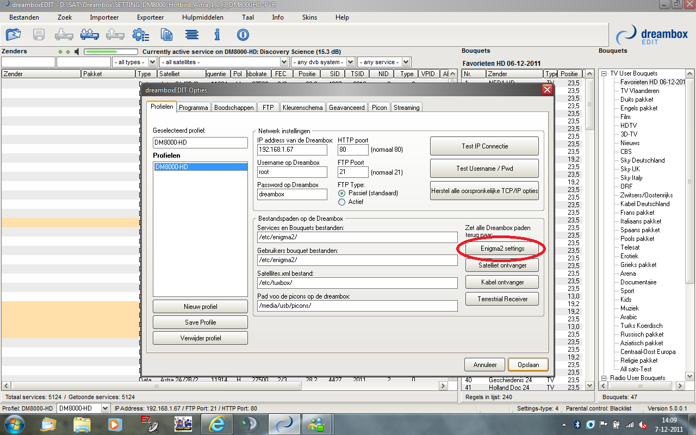Open the 'any dvb system' dropdown

pos(351,62)
